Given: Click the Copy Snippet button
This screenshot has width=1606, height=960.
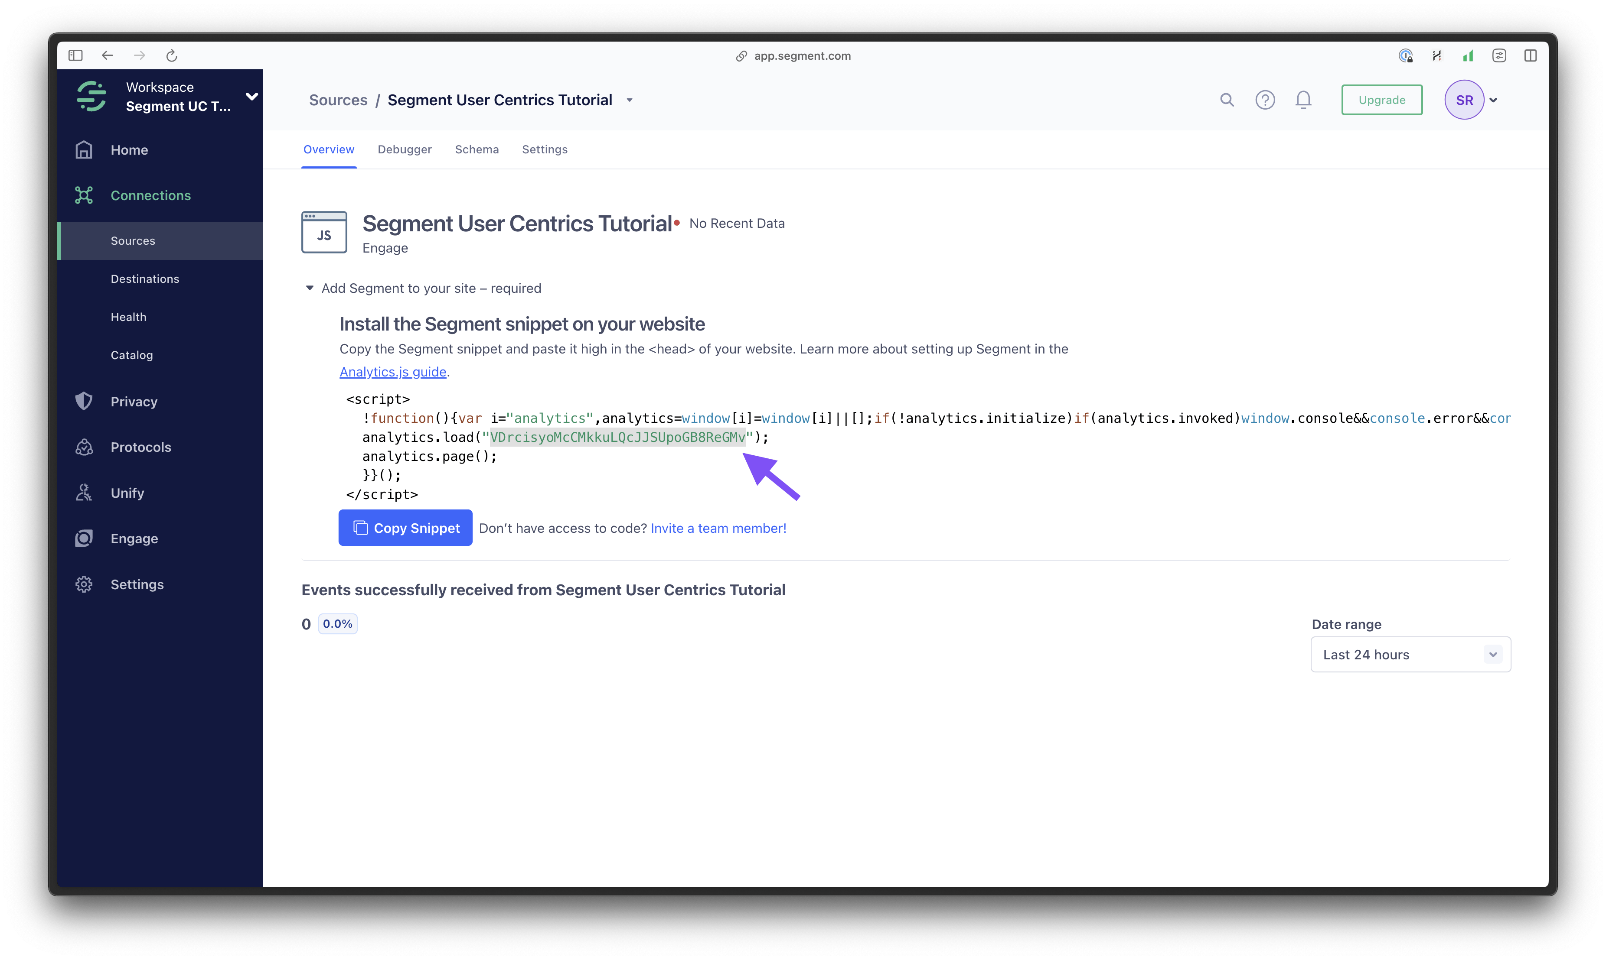Looking at the screenshot, I should point(405,528).
